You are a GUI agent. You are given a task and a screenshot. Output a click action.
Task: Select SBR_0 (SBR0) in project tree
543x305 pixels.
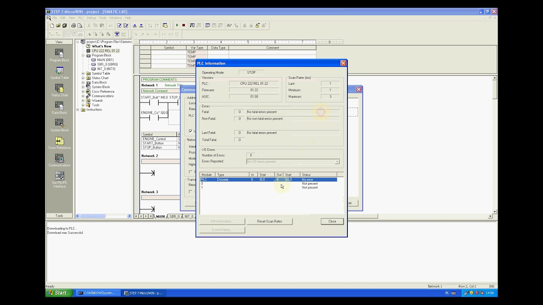[x=107, y=64]
